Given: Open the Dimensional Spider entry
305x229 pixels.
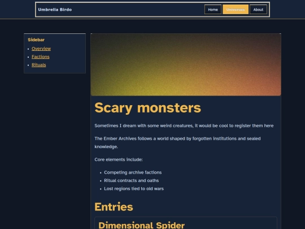Looking at the screenshot, I should pos(142,225).
